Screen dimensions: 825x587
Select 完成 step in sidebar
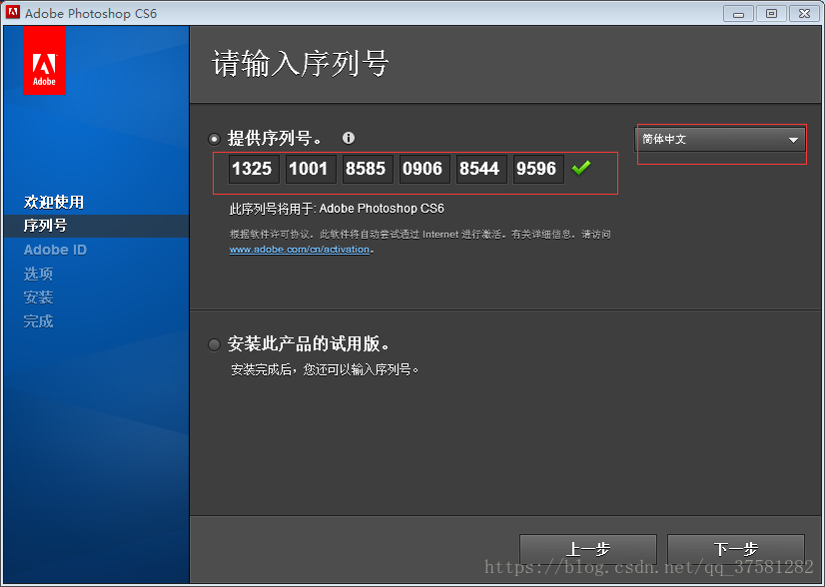[38, 321]
